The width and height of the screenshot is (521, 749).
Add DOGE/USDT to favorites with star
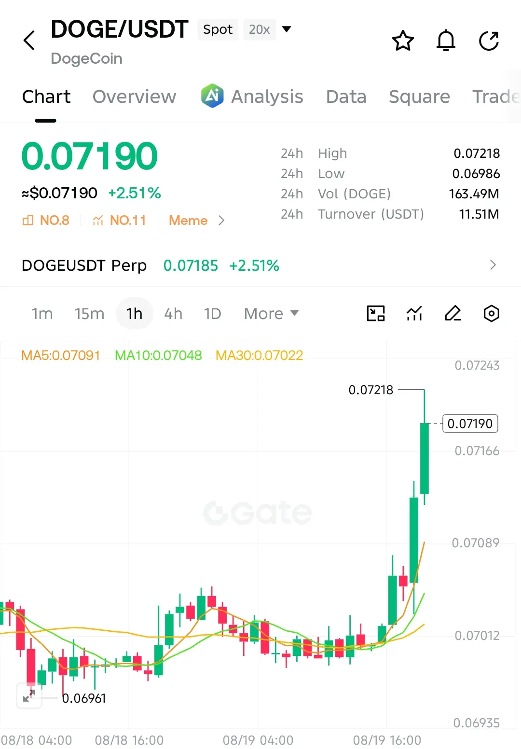tap(403, 41)
